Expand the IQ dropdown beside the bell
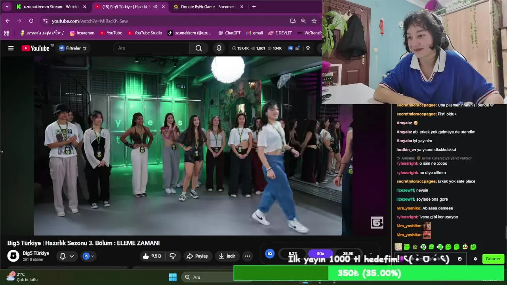Viewport: 507px width, 285px height. tap(88, 256)
